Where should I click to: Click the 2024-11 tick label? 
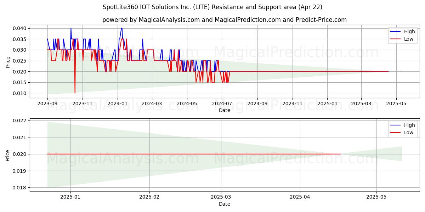[292, 104]
